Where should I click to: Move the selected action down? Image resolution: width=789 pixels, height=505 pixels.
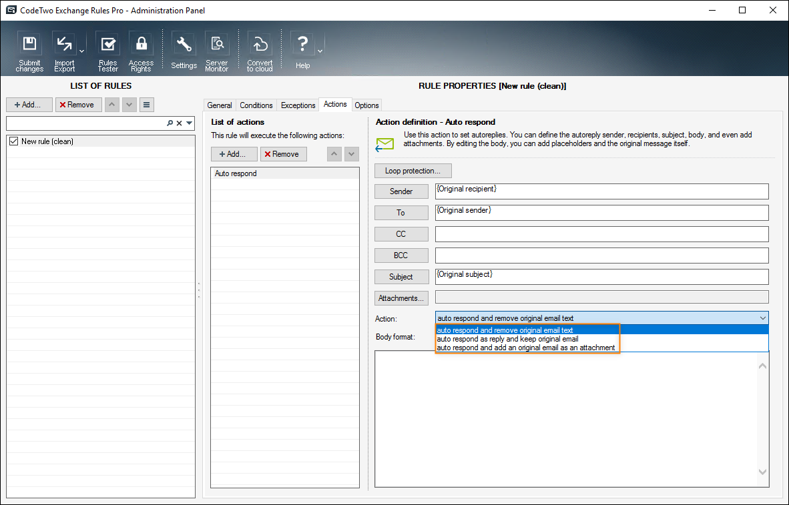[x=352, y=154]
